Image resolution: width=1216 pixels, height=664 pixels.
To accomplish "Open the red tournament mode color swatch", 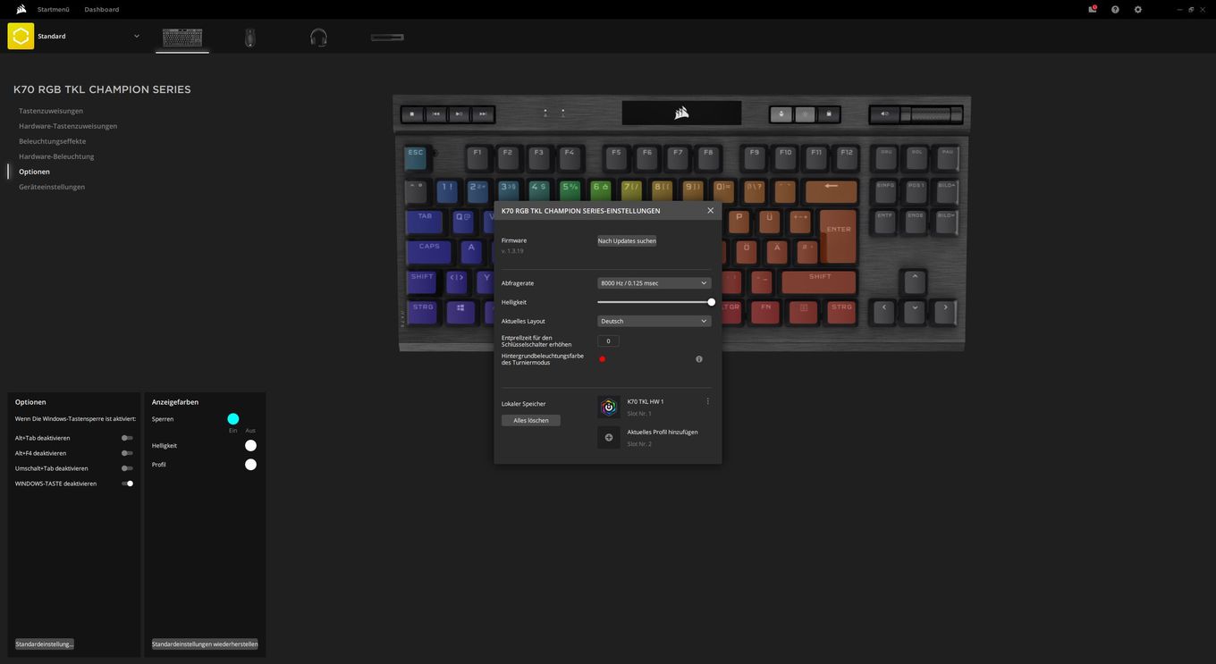I will [x=603, y=359].
